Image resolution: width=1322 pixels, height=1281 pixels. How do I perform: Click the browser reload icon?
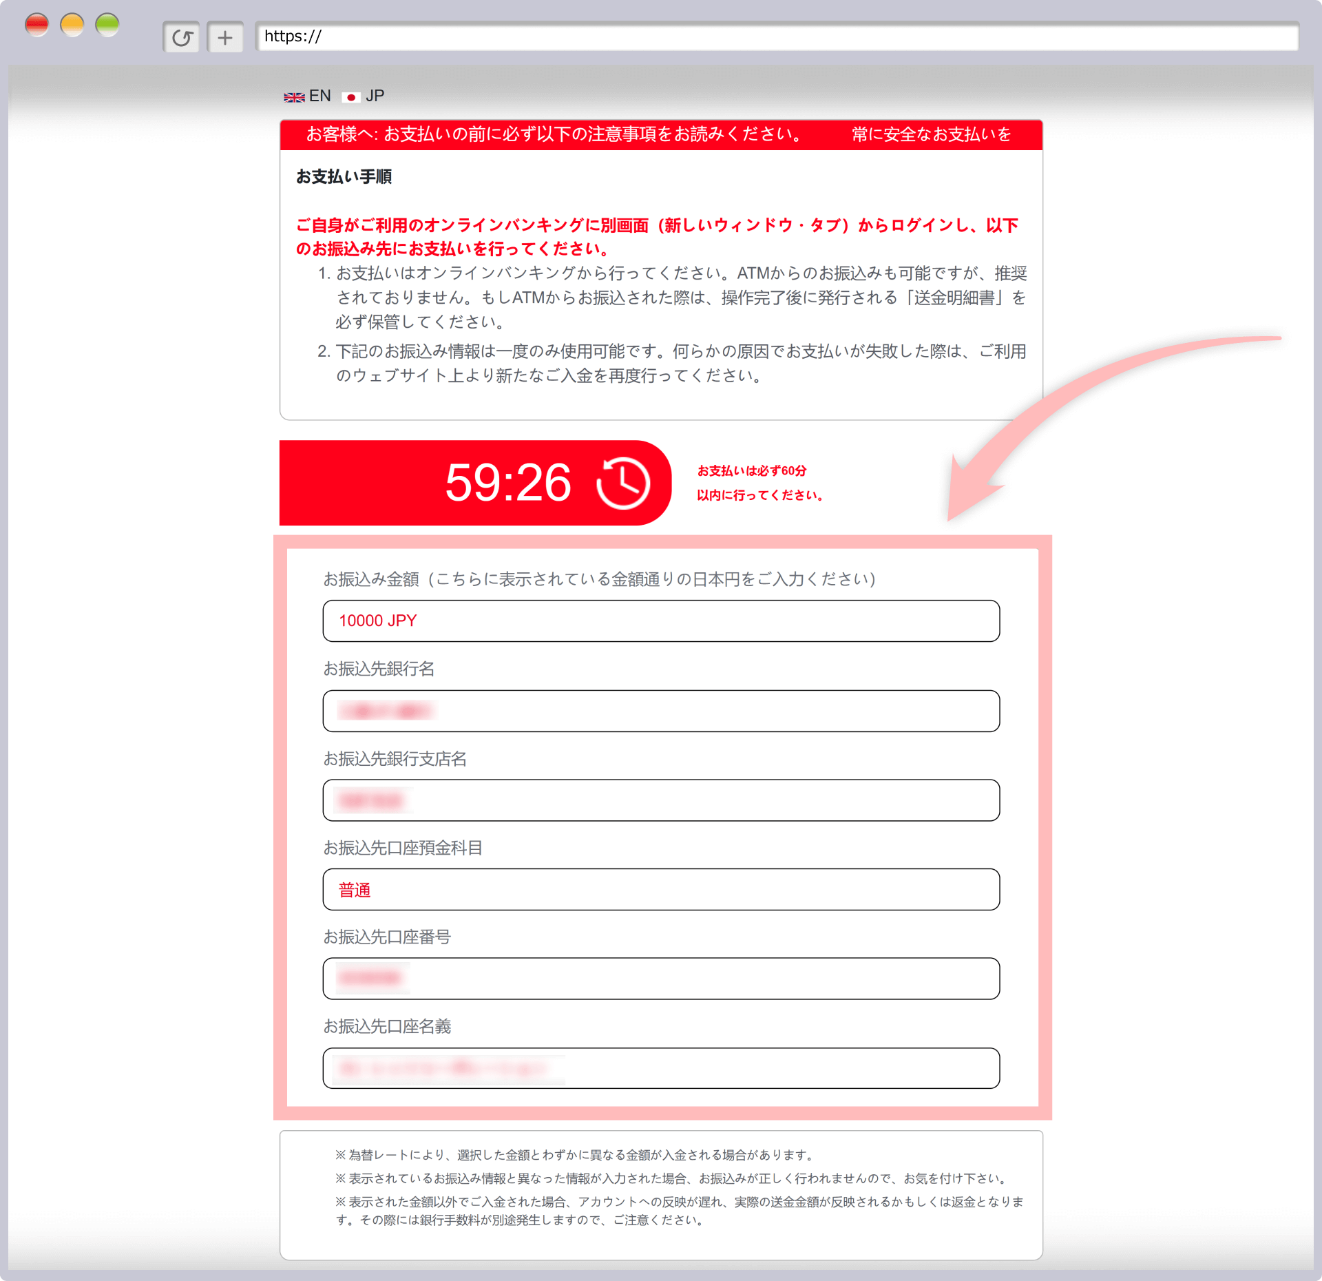coord(182,37)
